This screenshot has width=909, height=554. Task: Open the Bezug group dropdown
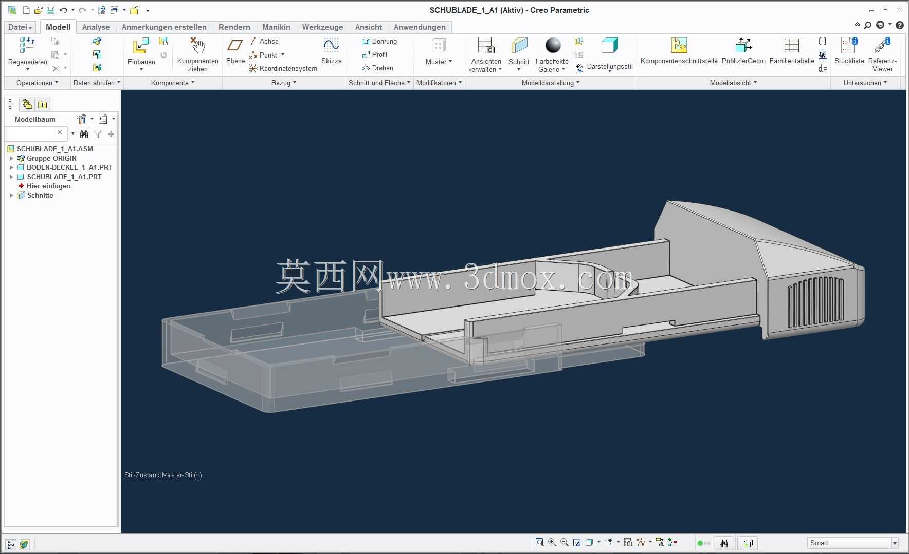click(284, 83)
